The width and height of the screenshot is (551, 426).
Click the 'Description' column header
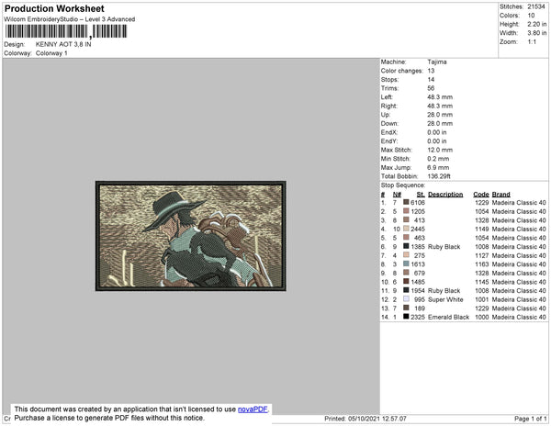tap(445, 195)
